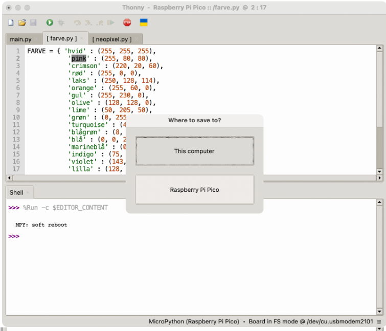The height and width of the screenshot is (331, 386).
Task: Click editor vertical scrollbar up arrow
Action: pos(379,48)
